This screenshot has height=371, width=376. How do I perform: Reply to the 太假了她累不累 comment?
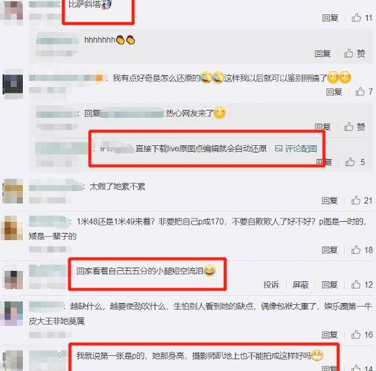click(x=330, y=200)
